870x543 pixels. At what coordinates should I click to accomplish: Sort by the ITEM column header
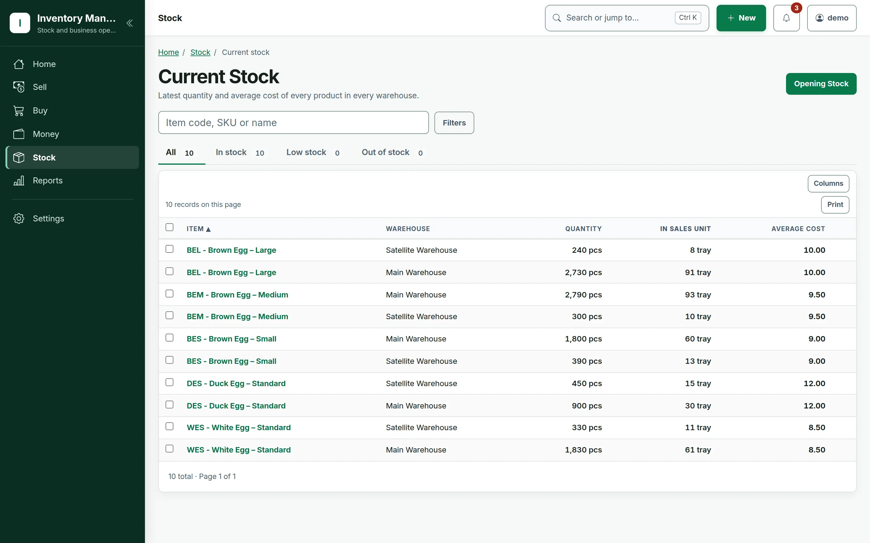point(198,229)
